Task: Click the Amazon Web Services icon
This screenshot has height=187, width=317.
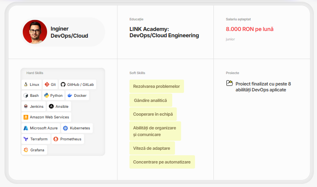Action: (26, 117)
